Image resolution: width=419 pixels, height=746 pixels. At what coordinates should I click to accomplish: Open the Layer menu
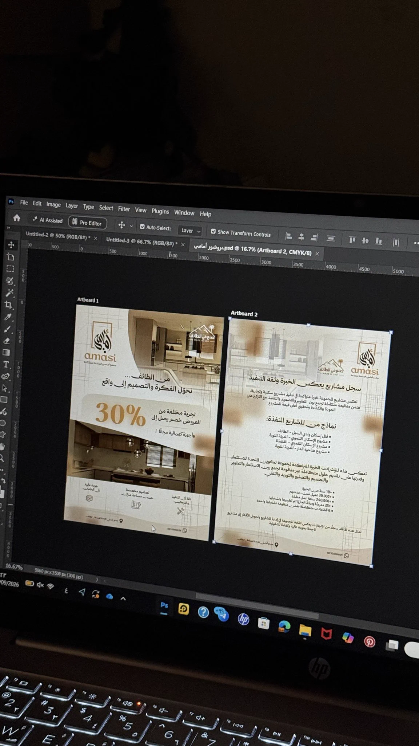[72, 206]
